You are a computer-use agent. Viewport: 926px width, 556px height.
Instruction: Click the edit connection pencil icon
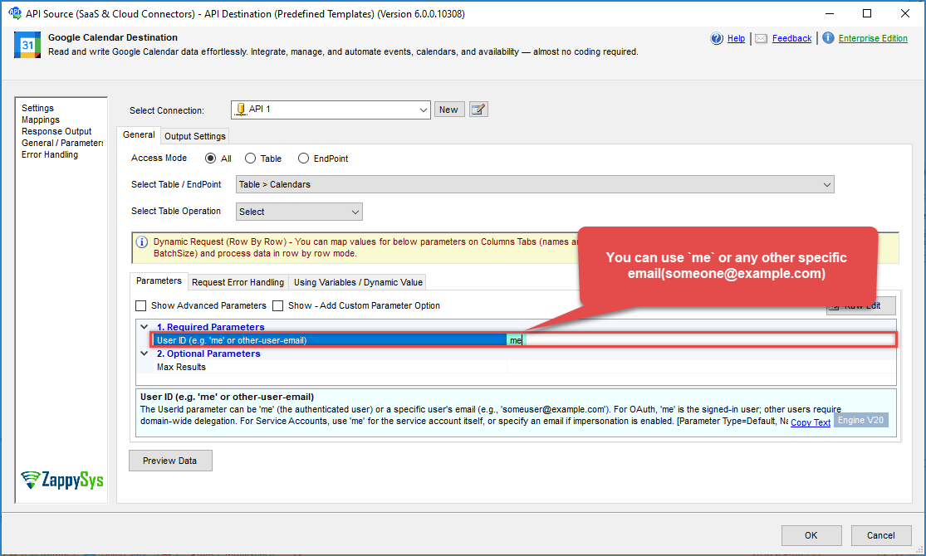click(x=478, y=110)
